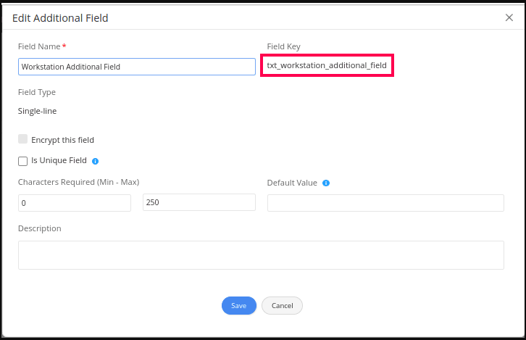Viewport: 526px width, 340px height.
Task: Click the Field Name label
Action: [x=39, y=46]
